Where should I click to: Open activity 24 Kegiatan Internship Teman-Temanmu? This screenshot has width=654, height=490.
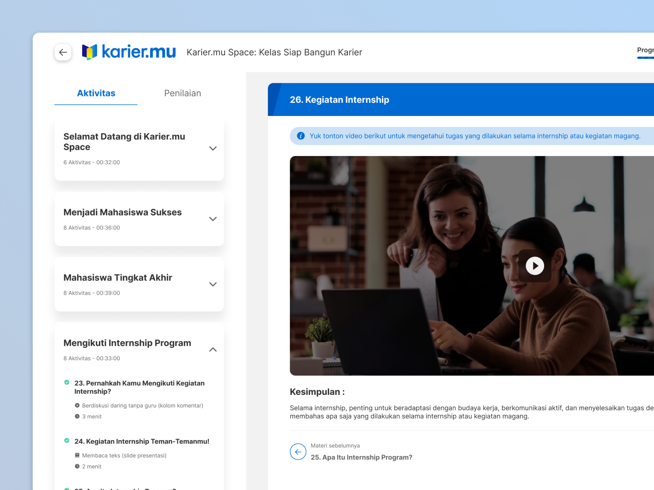point(142,441)
